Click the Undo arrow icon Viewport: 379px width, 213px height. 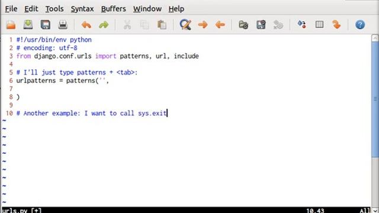click(x=86, y=25)
